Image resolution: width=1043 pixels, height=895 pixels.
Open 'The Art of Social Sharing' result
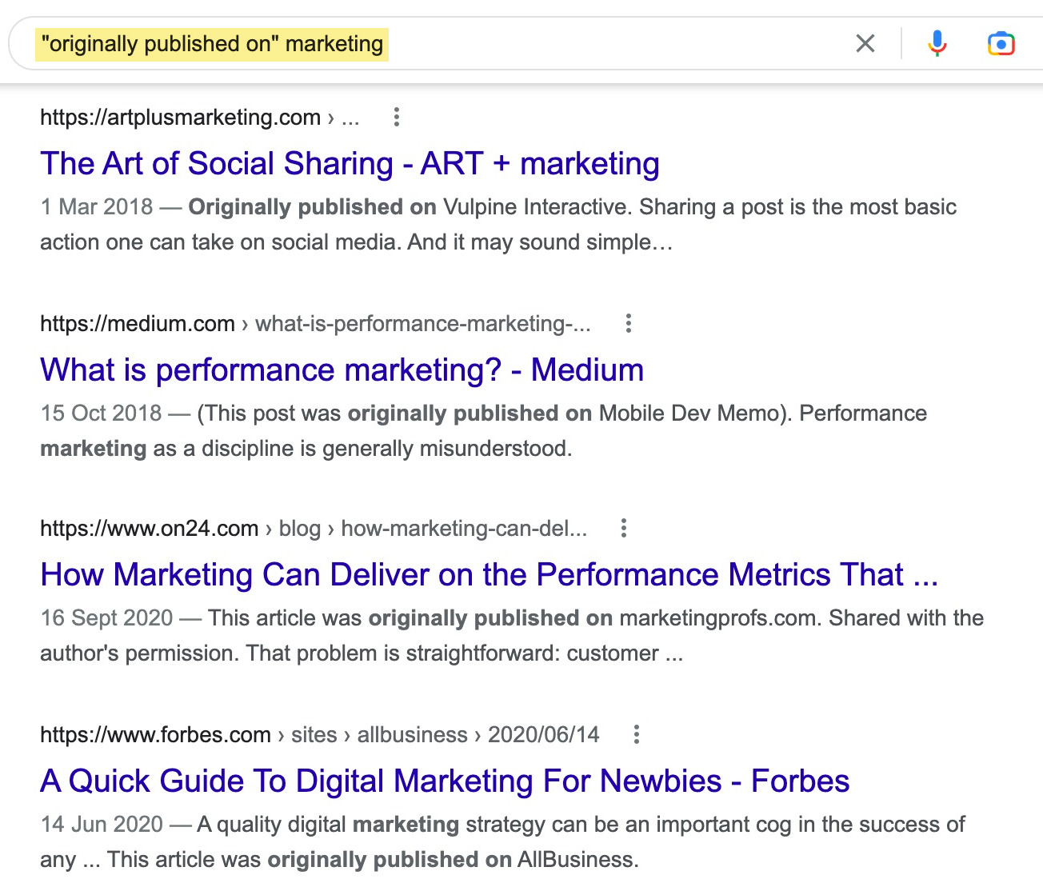[350, 164]
